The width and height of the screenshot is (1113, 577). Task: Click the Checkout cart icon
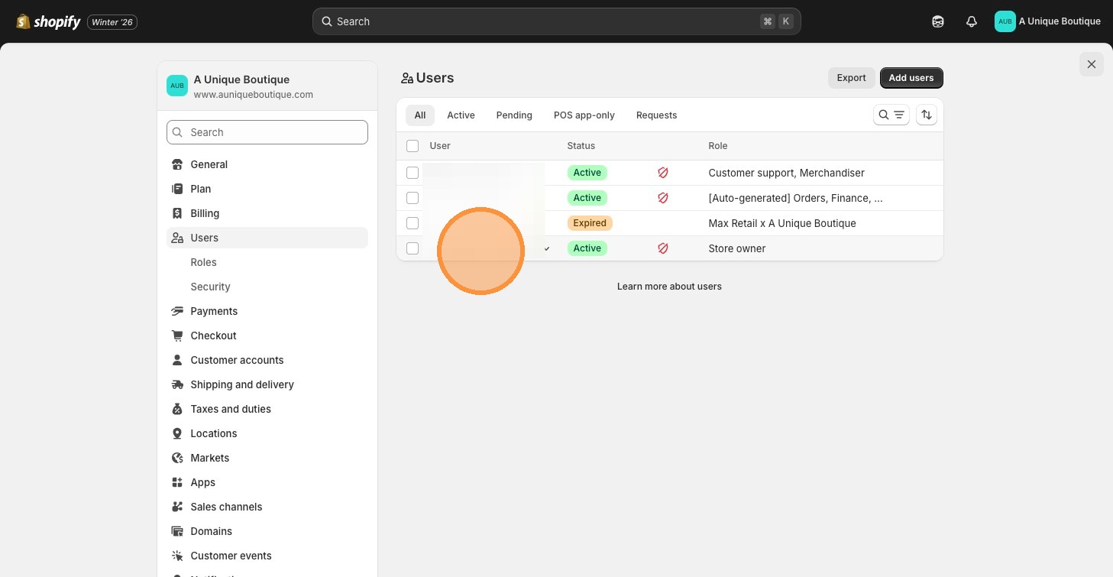177,336
